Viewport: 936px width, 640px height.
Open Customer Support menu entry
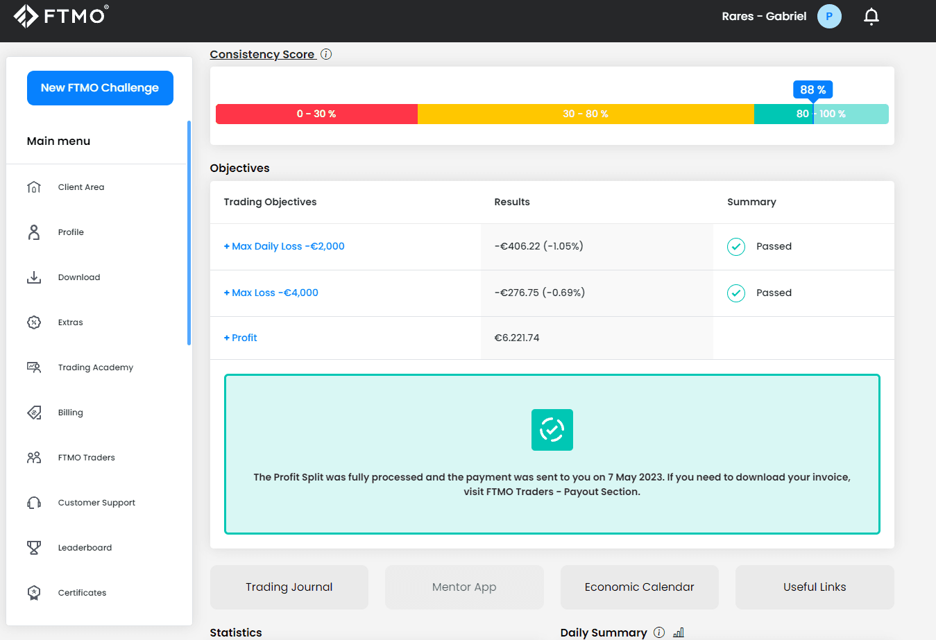(96, 503)
